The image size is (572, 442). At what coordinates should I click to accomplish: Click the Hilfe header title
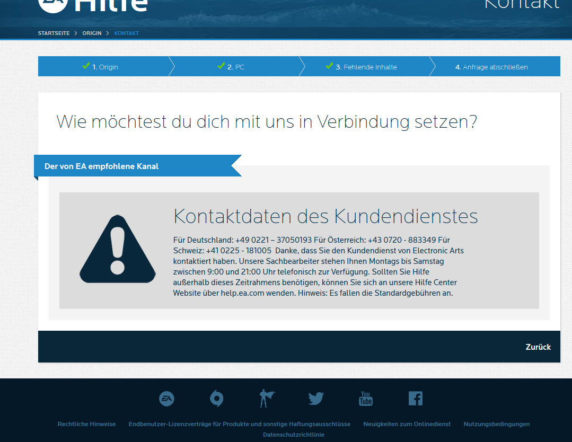pyautogui.click(x=111, y=5)
